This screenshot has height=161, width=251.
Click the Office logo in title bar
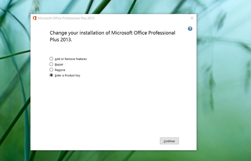[x=35, y=18]
